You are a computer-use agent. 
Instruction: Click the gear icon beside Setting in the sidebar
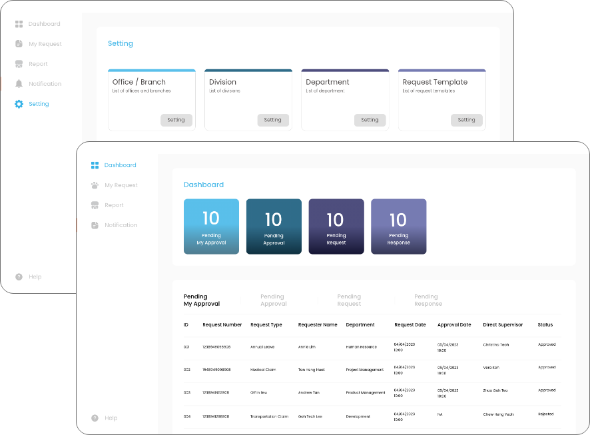19,104
